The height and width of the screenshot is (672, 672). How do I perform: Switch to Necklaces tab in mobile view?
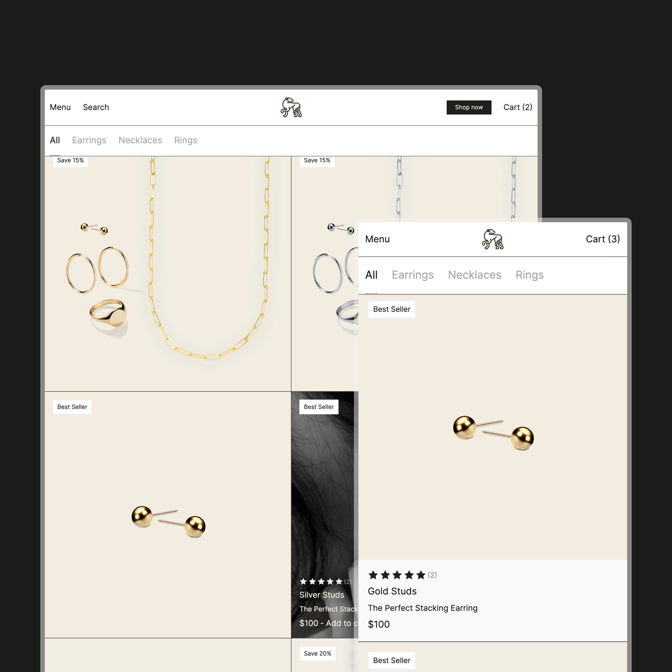475,275
